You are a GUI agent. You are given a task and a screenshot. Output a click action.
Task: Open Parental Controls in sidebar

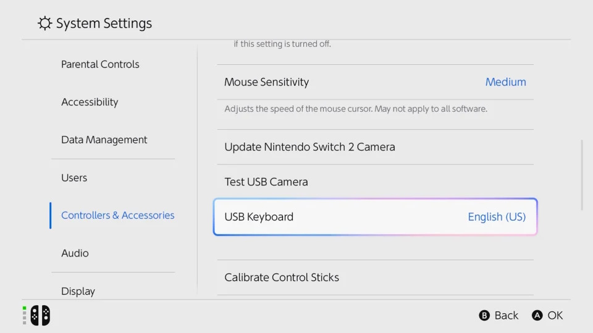point(100,64)
